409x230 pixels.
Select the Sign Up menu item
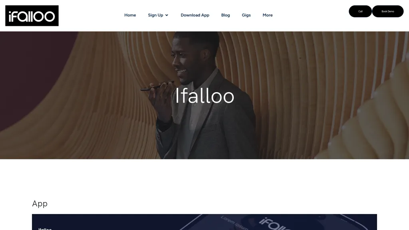tap(155, 15)
